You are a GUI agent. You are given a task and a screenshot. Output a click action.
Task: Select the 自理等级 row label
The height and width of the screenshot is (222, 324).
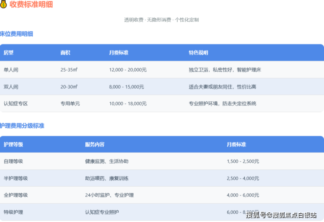coord(13,161)
